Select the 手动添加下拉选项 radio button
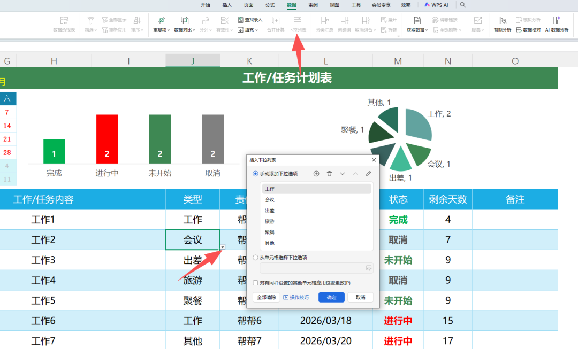This screenshot has width=578, height=349. click(x=256, y=174)
